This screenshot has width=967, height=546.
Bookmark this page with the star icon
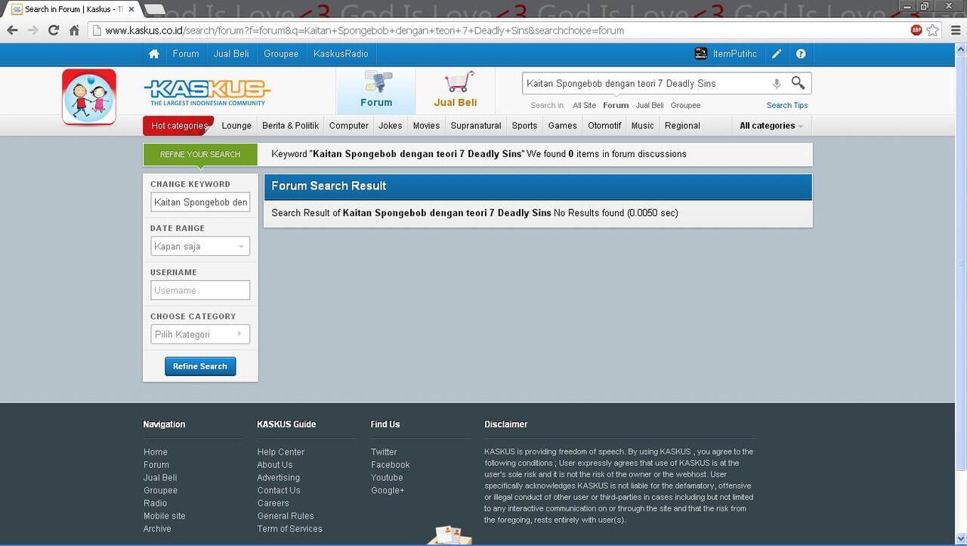pyautogui.click(x=933, y=30)
